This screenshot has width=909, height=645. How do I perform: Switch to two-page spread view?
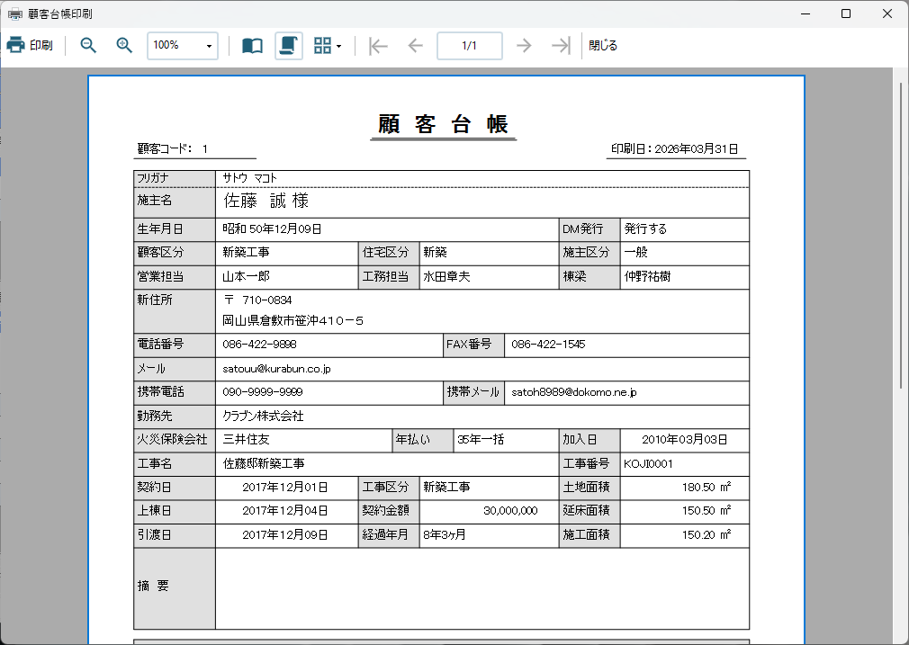point(252,45)
